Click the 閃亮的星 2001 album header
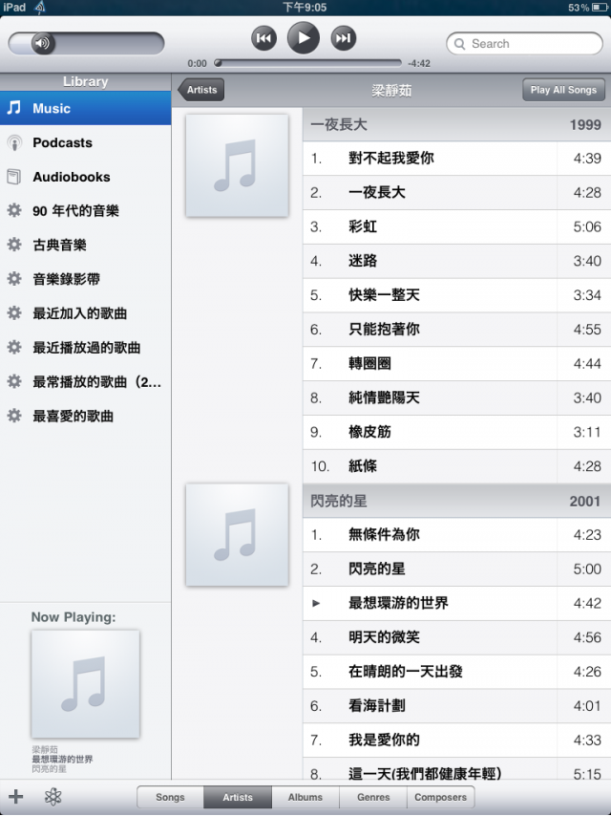The image size is (611, 816). 456,501
